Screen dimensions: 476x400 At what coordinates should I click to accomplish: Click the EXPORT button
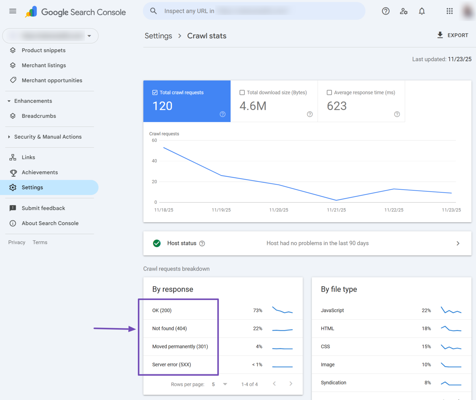pos(453,35)
